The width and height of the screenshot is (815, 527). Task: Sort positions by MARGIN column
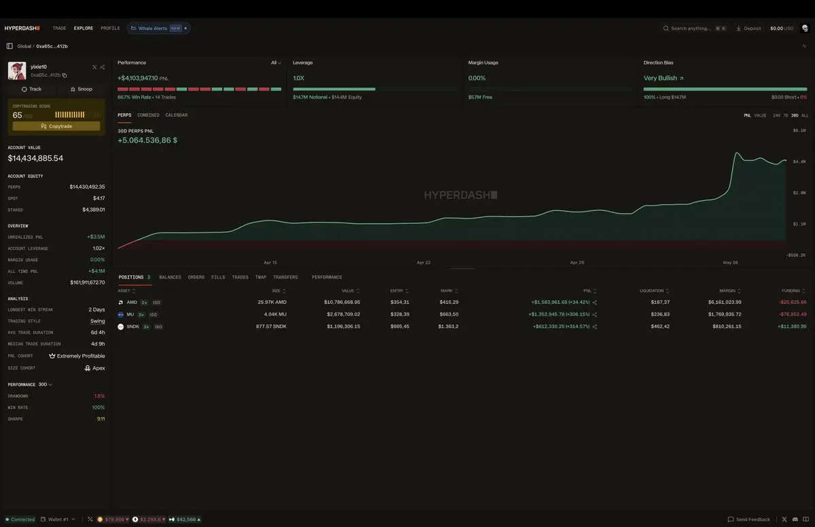click(730, 291)
